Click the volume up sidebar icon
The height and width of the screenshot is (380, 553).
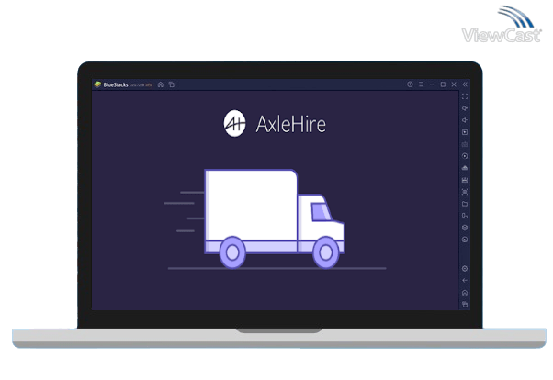click(x=465, y=108)
